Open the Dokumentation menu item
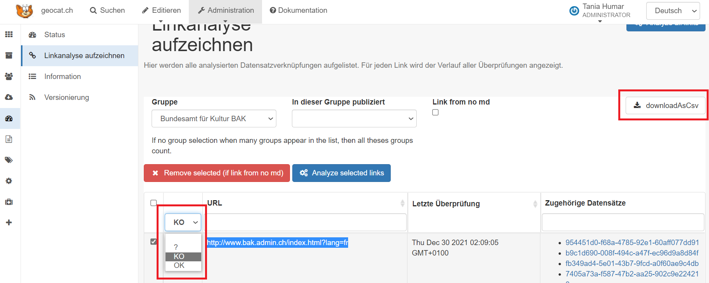The height and width of the screenshot is (283, 709). coord(298,10)
